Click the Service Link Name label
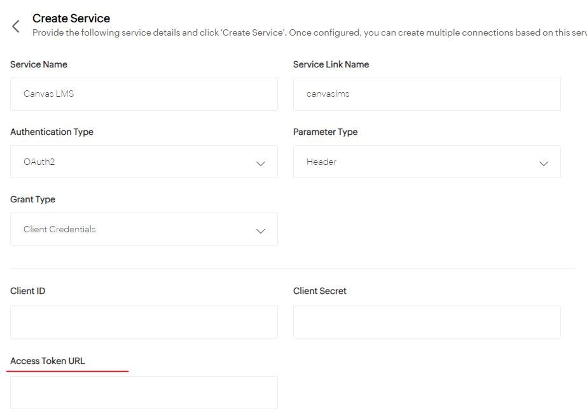 click(x=331, y=64)
